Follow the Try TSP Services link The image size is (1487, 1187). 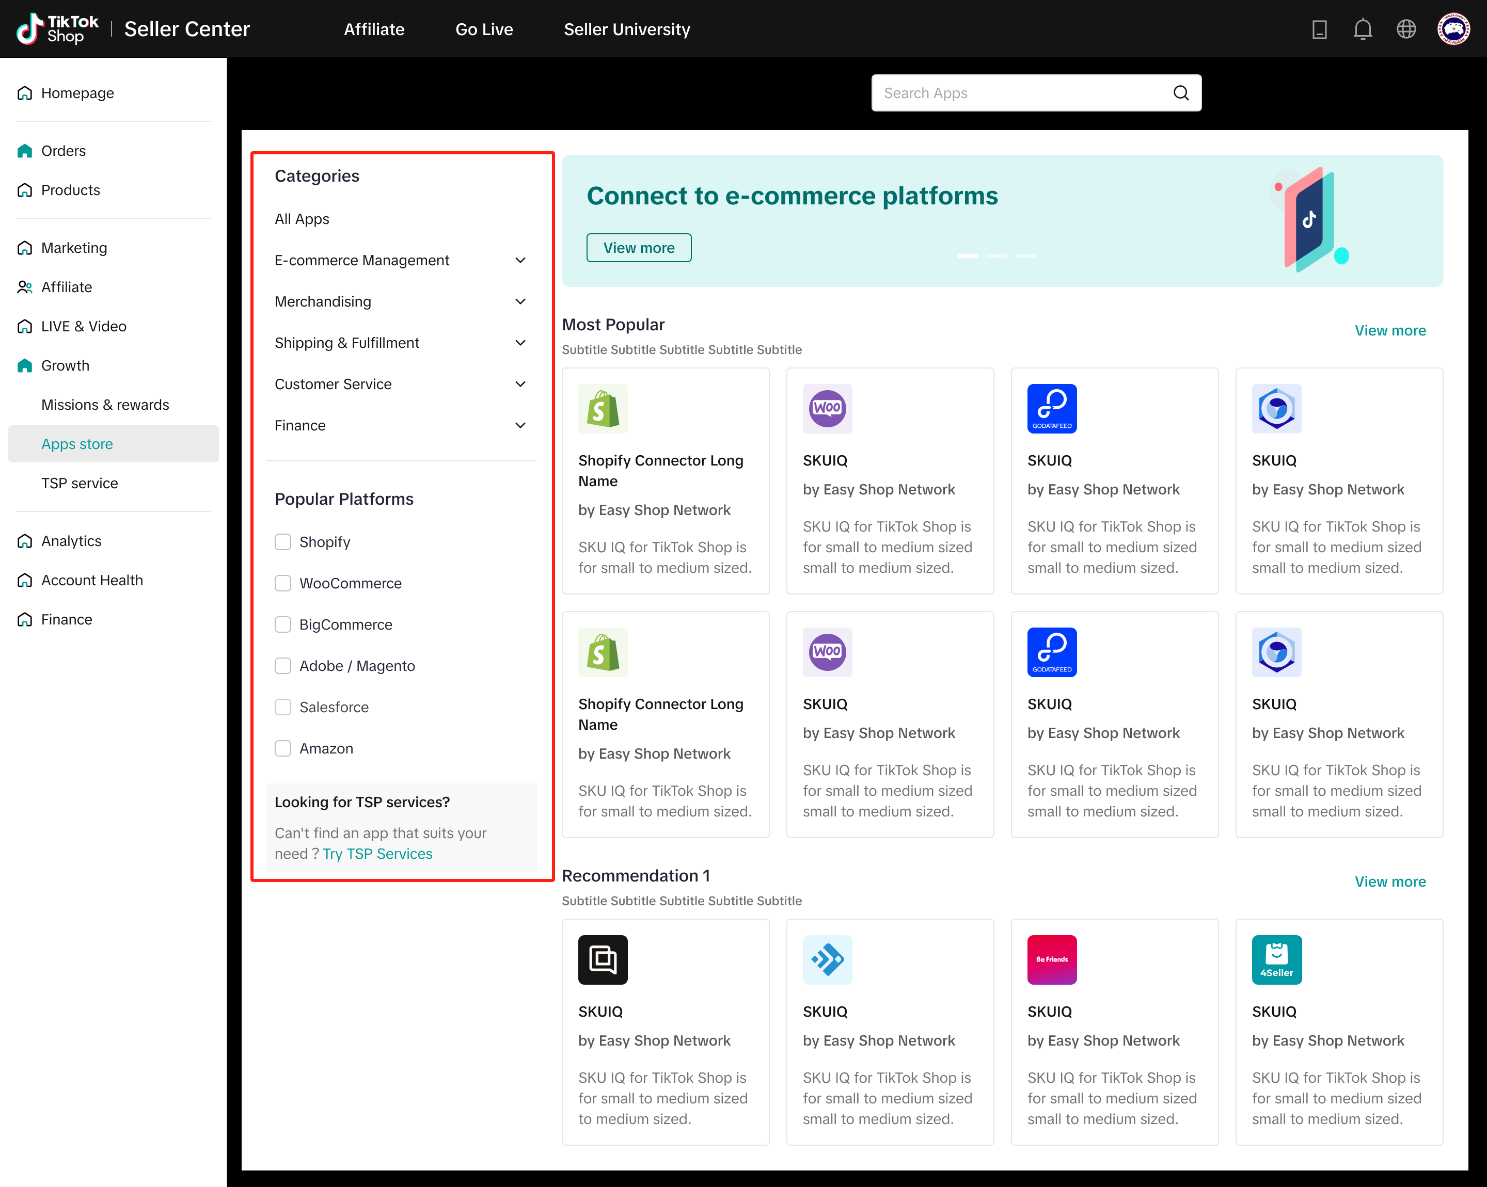[x=377, y=854]
